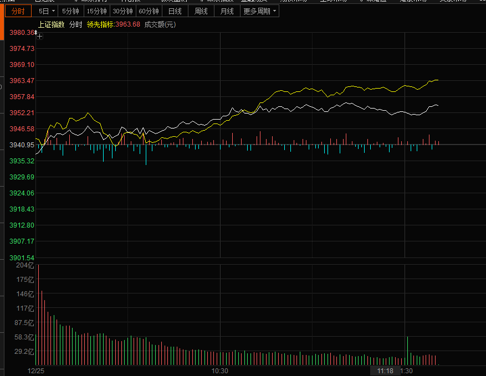Show the 月线 monthly chart
The height and width of the screenshot is (376, 486).
click(x=227, y=11)
